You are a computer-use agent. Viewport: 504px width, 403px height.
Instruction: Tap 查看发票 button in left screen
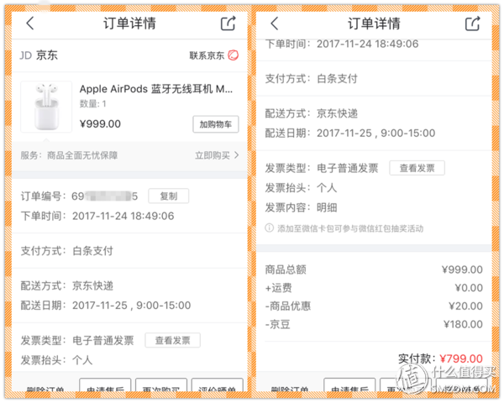tap(172, 340)
